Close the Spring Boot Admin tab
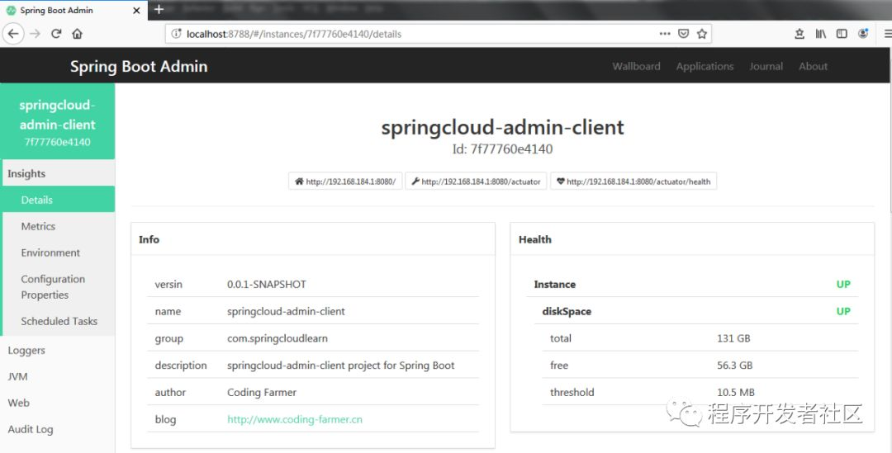The width and height of the screenshot is (892, 453). tap(136, 10)
